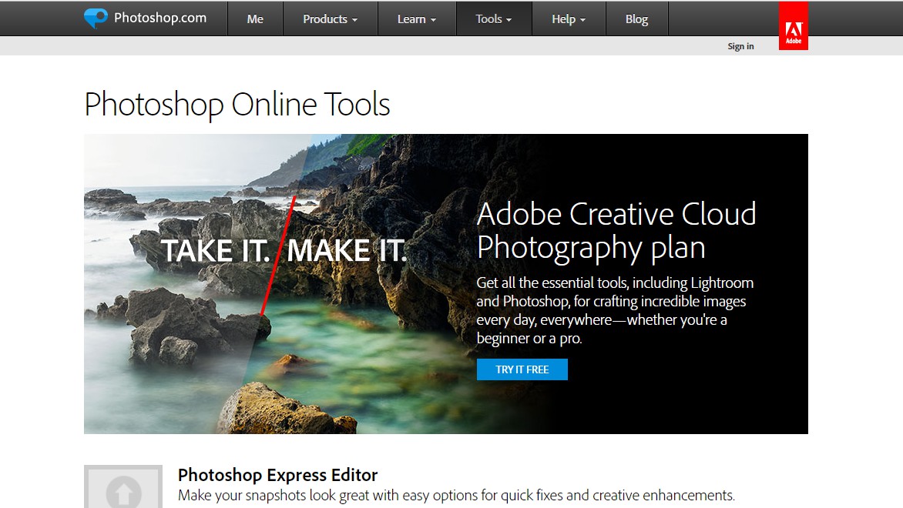Expand the Help dropdown
This screenshot has width=903, height=508.
tap(569, 18)
